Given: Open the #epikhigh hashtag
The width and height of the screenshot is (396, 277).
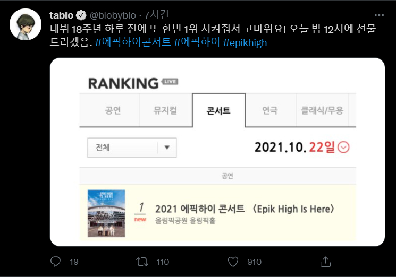Looking at the screenshot, I should 245,42.
